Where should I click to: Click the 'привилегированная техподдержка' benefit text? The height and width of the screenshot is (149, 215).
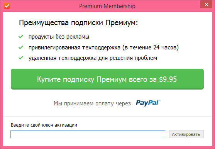click(x=74, y=47)
